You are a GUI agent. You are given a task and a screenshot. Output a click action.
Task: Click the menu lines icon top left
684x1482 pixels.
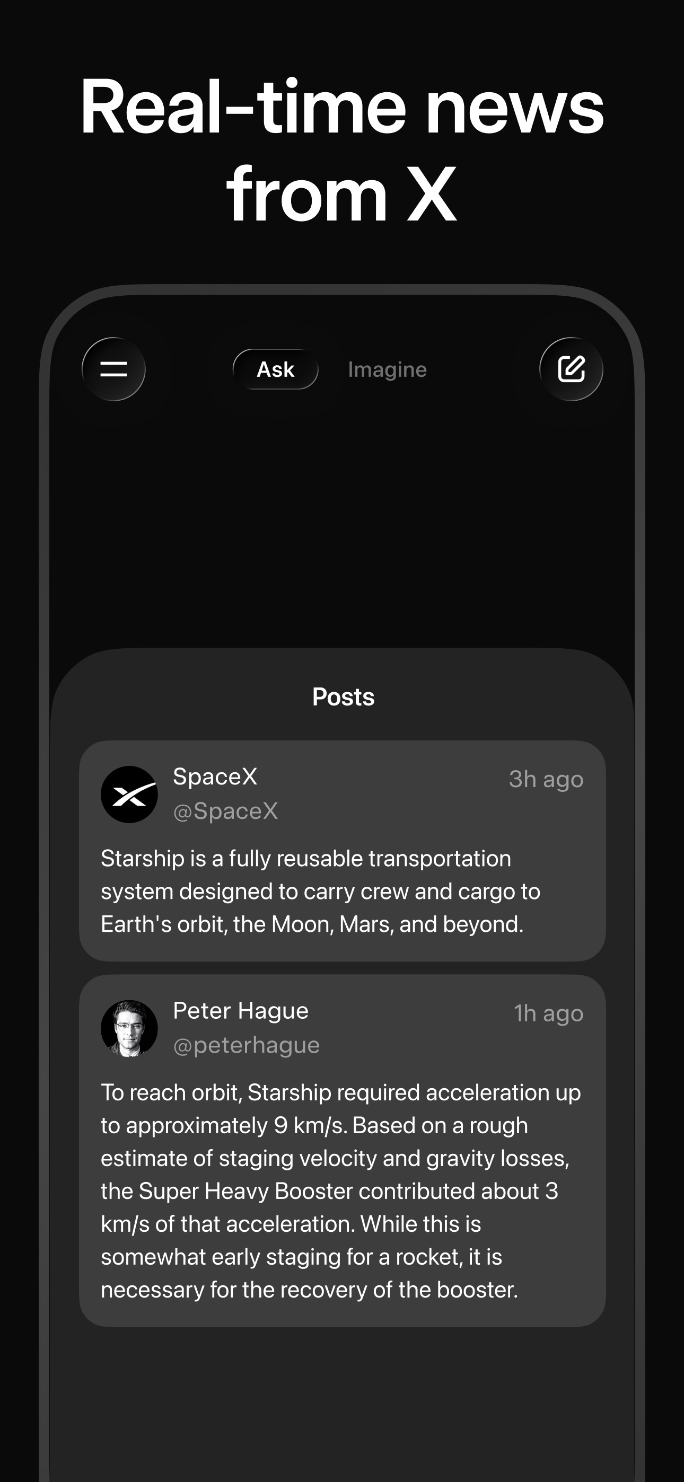pyautogui.click(x=113, y=369)
